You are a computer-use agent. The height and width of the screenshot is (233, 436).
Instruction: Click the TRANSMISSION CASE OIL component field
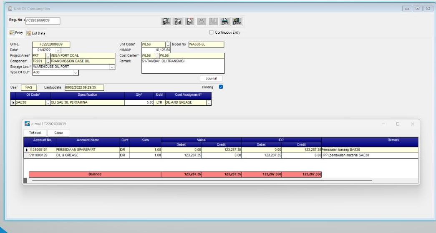(83, 61)
